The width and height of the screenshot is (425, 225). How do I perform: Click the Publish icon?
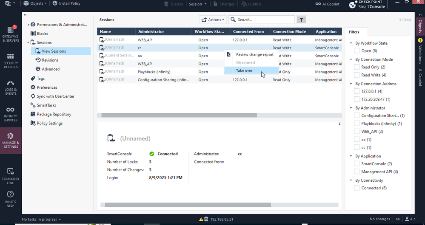[x=244, y=4]
